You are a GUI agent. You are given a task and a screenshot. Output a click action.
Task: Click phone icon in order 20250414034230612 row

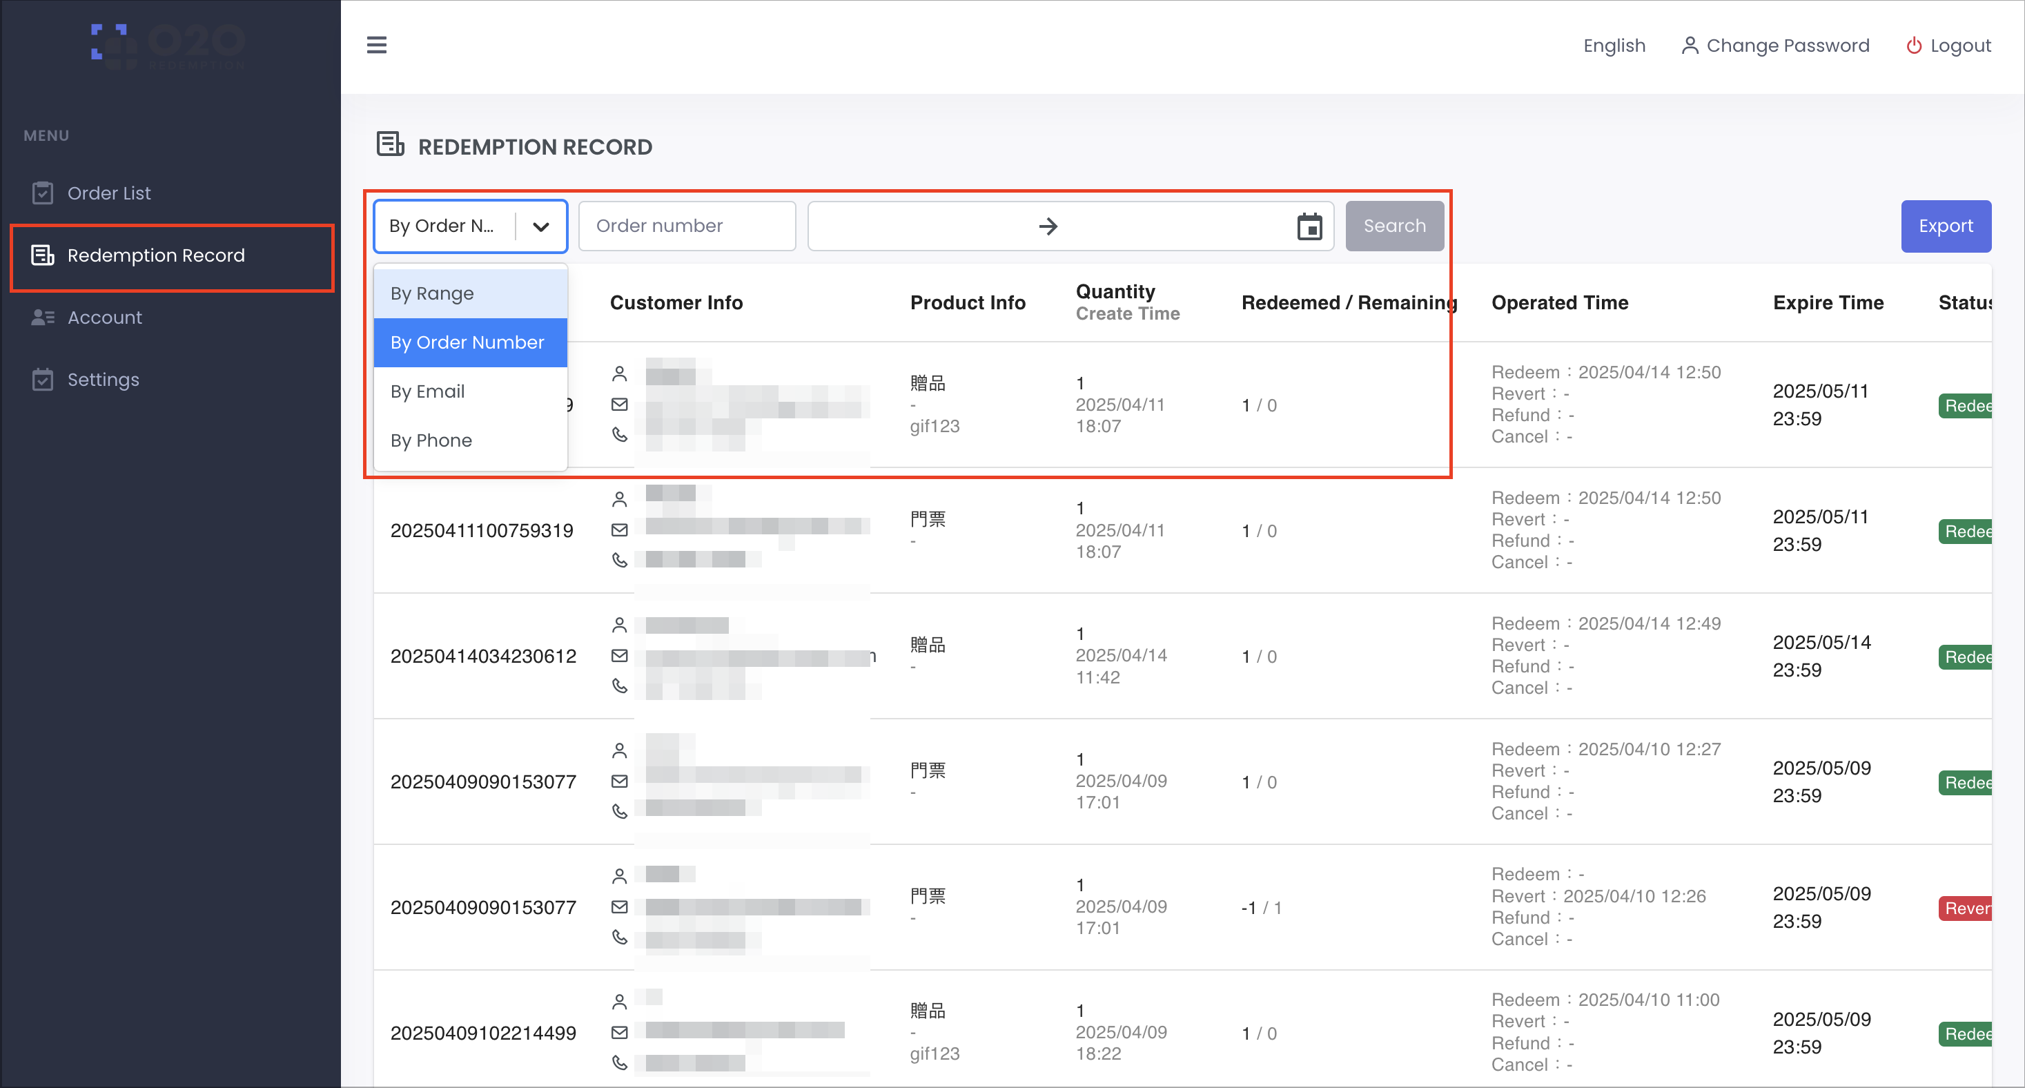[x=620, y=686]
